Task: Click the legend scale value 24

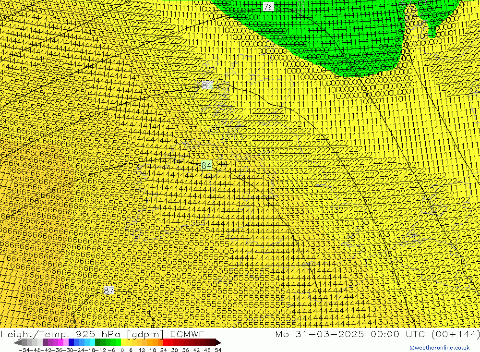Action: (164, 350)
